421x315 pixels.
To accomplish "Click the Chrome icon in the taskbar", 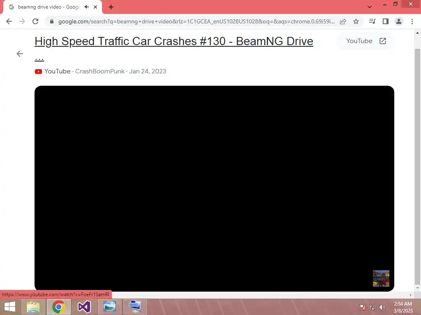I will click(58, 307).
